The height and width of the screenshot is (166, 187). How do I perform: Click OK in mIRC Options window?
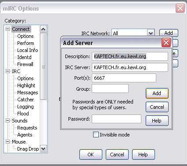91,155
